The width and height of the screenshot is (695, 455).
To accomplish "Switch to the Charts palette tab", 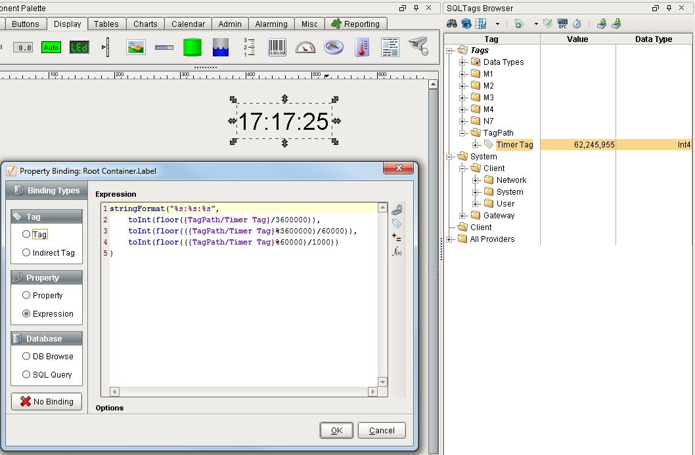I will pos(145,24).
